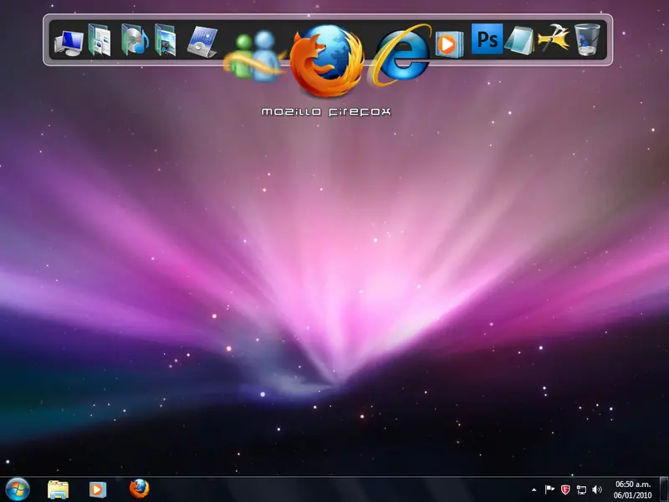Open the Notepad dock icon
669x502 pixels.
click(x=519, y=40)
